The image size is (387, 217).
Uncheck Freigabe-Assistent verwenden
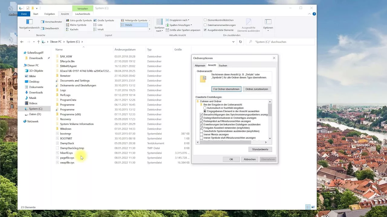tap(201, 128)
